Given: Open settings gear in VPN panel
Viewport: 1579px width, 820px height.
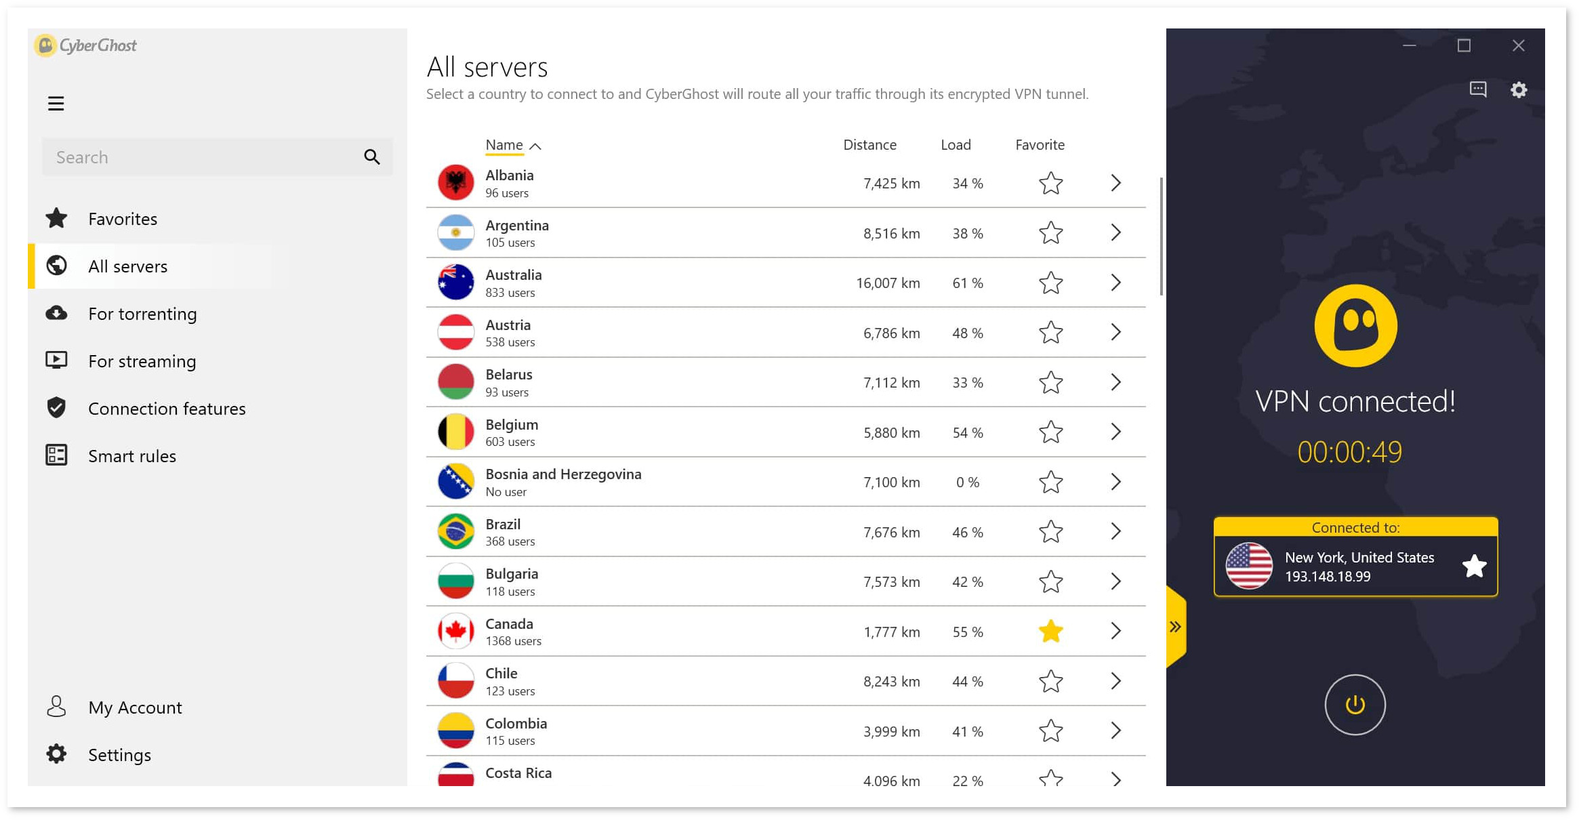Looking at the screenshot, I should click(x=1519, y=89).
